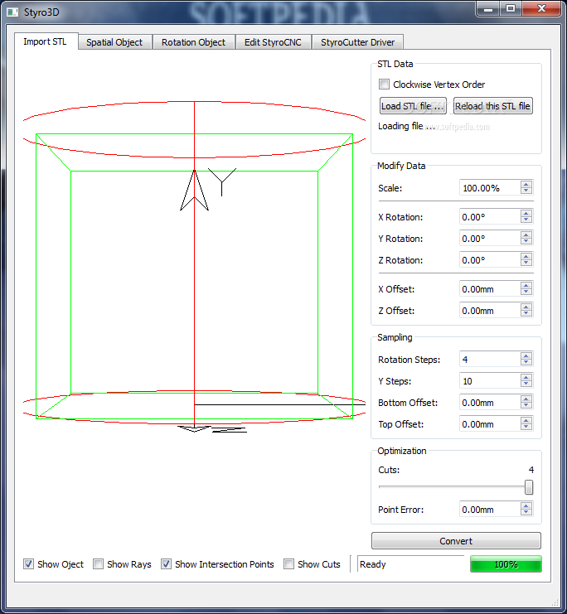
Task: Click the 3D wireframe object preview
Action: [194, 266]
